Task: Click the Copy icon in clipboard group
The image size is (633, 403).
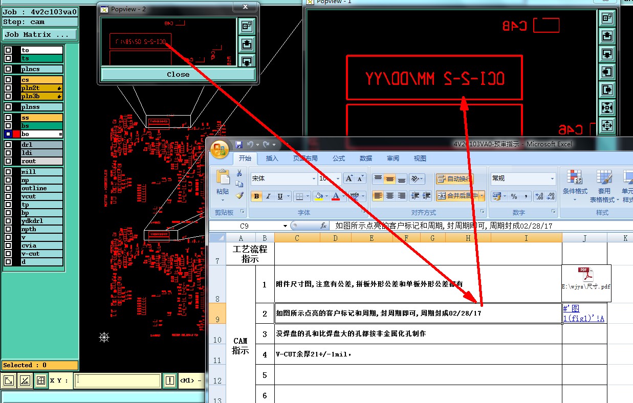Action: [239, 184]
